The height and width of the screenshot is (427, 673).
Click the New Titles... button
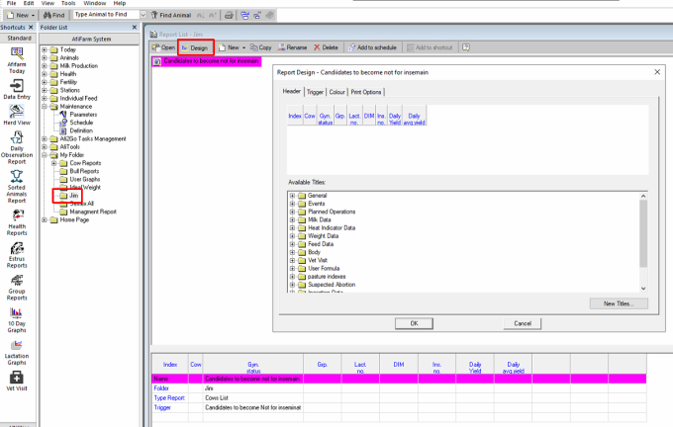pos(618,303)
